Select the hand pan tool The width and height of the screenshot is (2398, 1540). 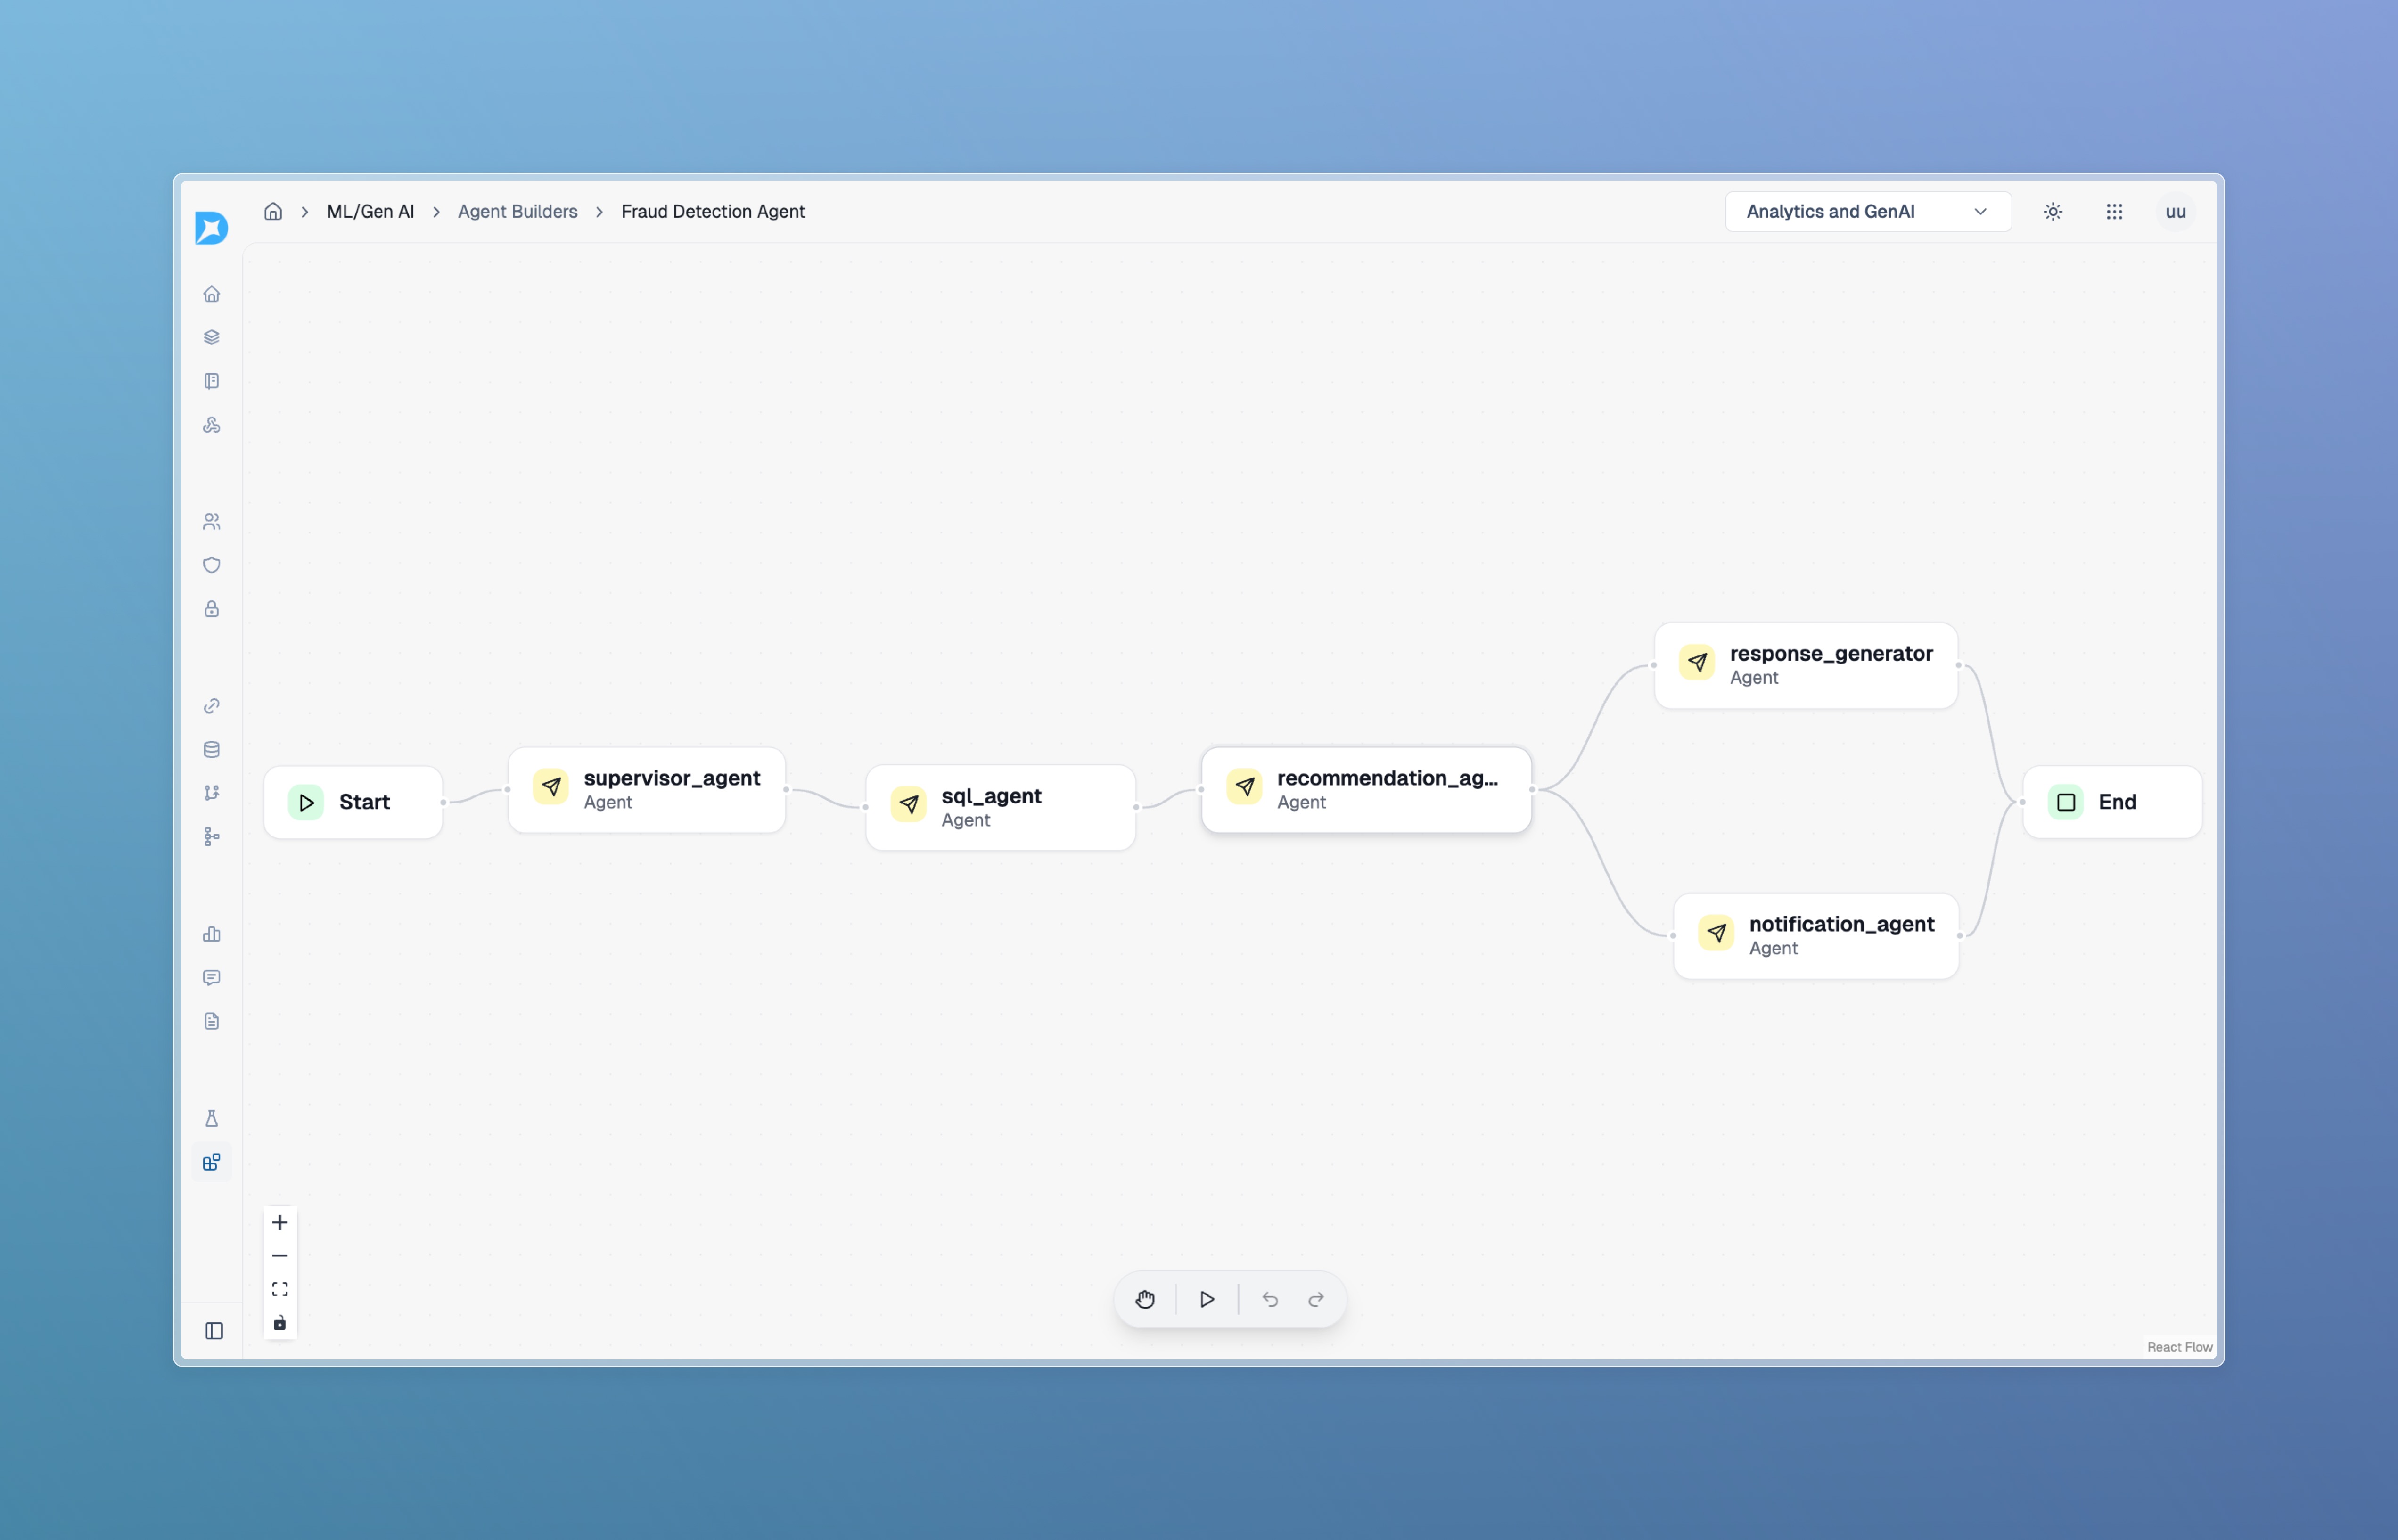(x=1145, y=1299)
